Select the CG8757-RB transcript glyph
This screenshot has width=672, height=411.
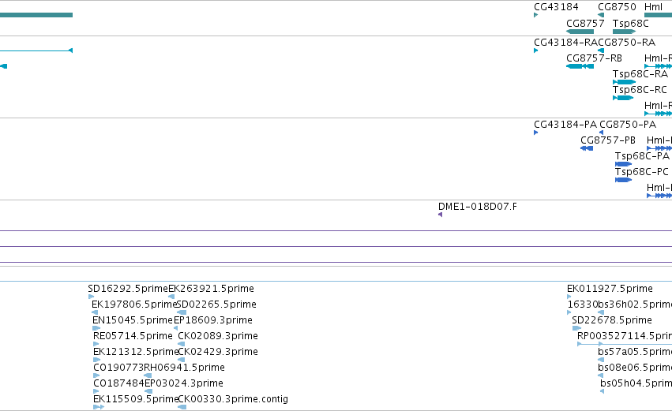coord(580,66)
